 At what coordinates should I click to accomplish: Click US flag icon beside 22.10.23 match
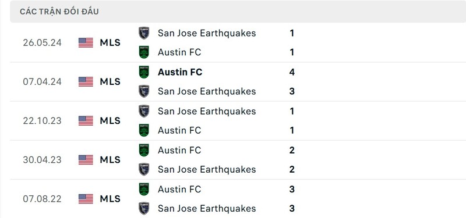(x=86, y=121)
